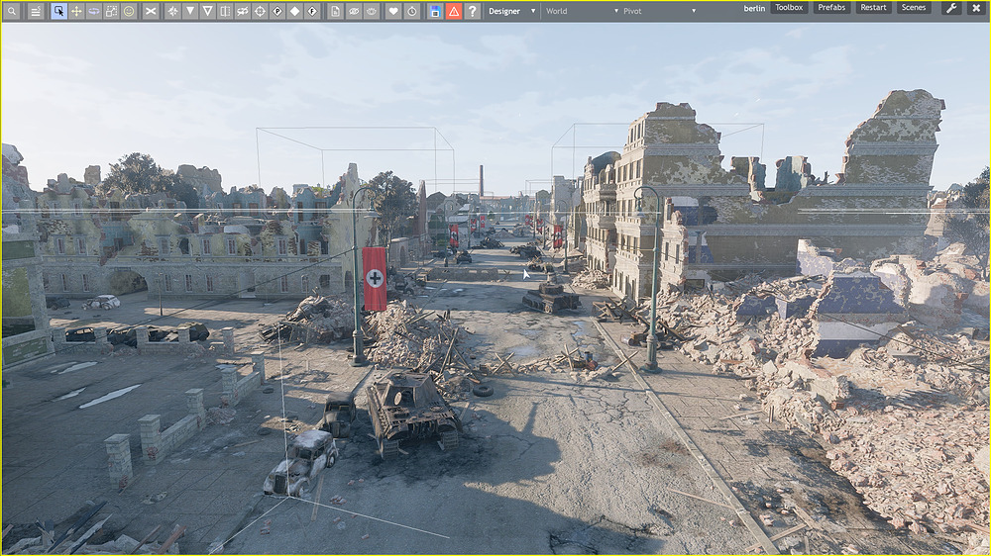Click the four-point star snap icon
This screenshot has height=556, width=991.
click(x=172, y=11)
